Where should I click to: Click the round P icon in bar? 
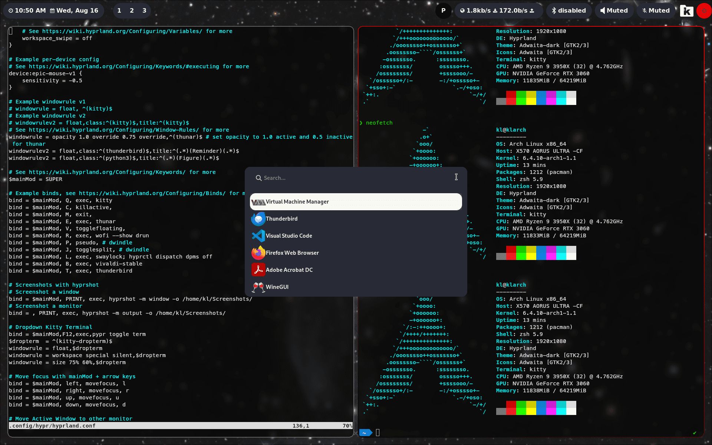click(x=443, y=11)
